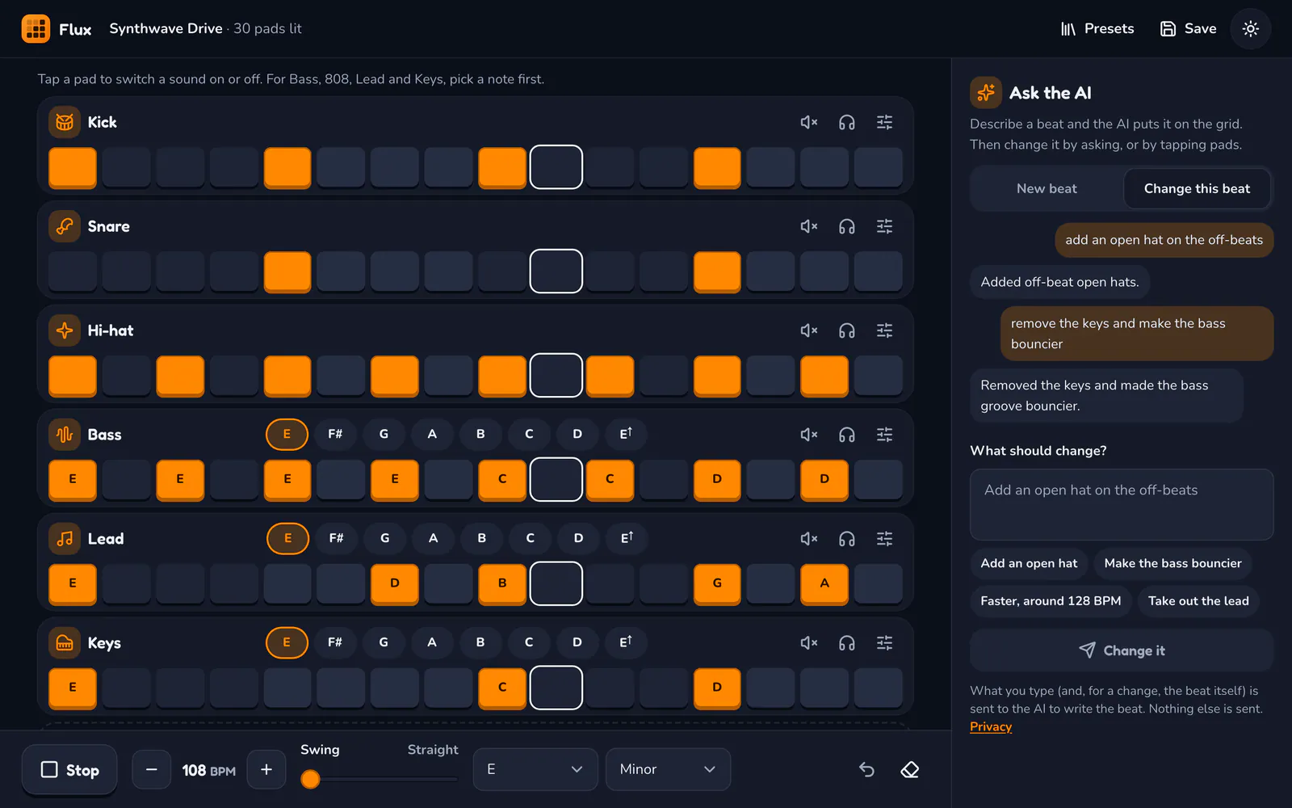Screen dimensions: 1292x808
Task: Open the Minor scale dropdown
Action: (x=668, y=769)
